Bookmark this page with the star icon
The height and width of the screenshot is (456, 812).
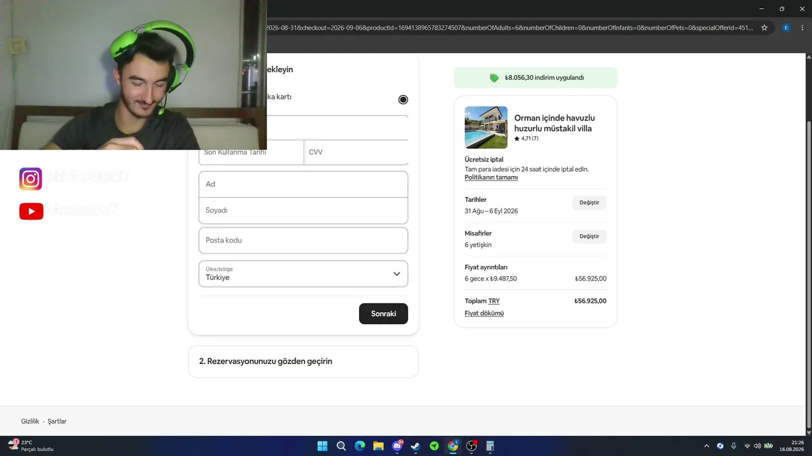coord(764,28)
